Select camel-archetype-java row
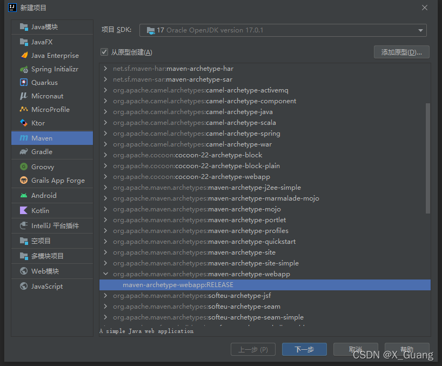442x366 pixels. click(265, 112)
